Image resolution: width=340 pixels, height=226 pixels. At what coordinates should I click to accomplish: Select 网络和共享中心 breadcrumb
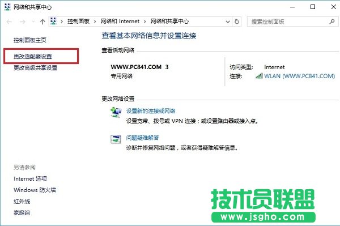(x=169, y=21)
